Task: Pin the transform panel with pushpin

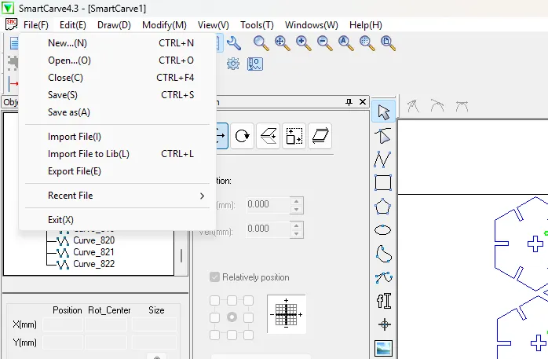Action: (349, 102)
